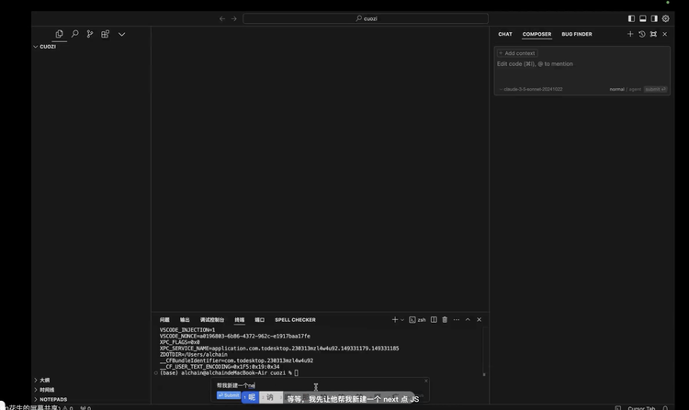Click the VSCODE_INJECTION=1 terminal line
This screenshot has width=689, height=410.
[x=187, y=330]
